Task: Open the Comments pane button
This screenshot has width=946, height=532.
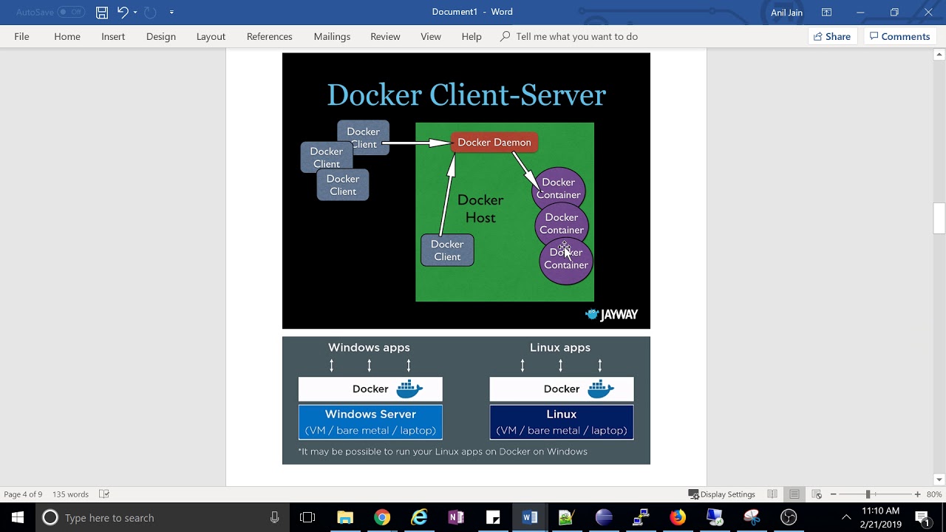Action: (899, 36)
